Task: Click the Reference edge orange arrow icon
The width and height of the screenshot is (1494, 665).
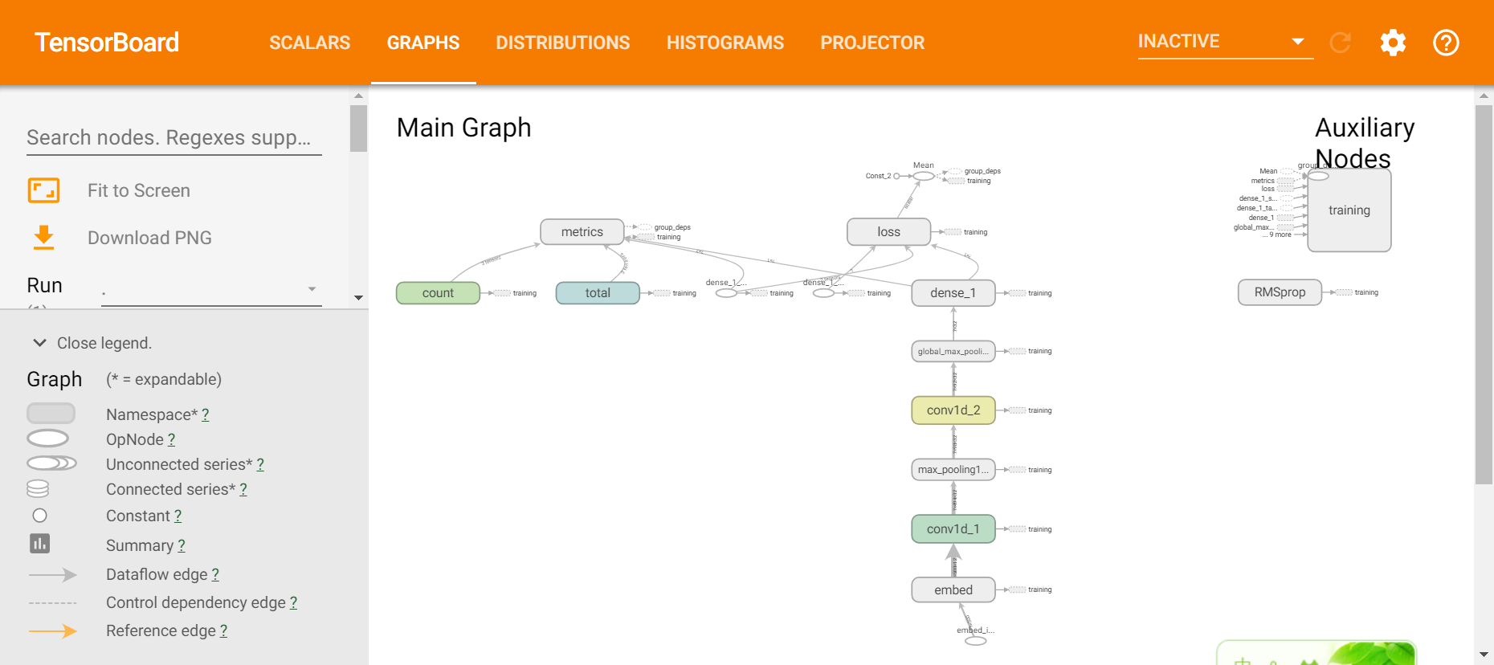Action: (x=52, y=631)
